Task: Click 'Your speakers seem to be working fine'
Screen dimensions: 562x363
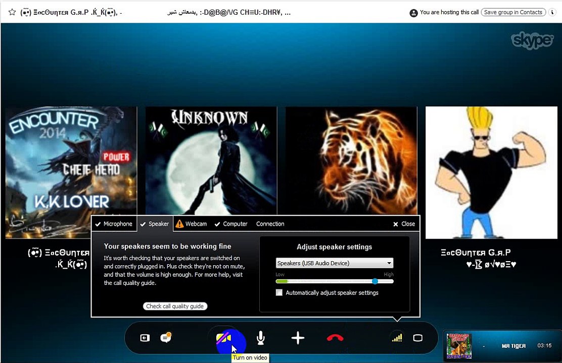Action: (167, 246)
